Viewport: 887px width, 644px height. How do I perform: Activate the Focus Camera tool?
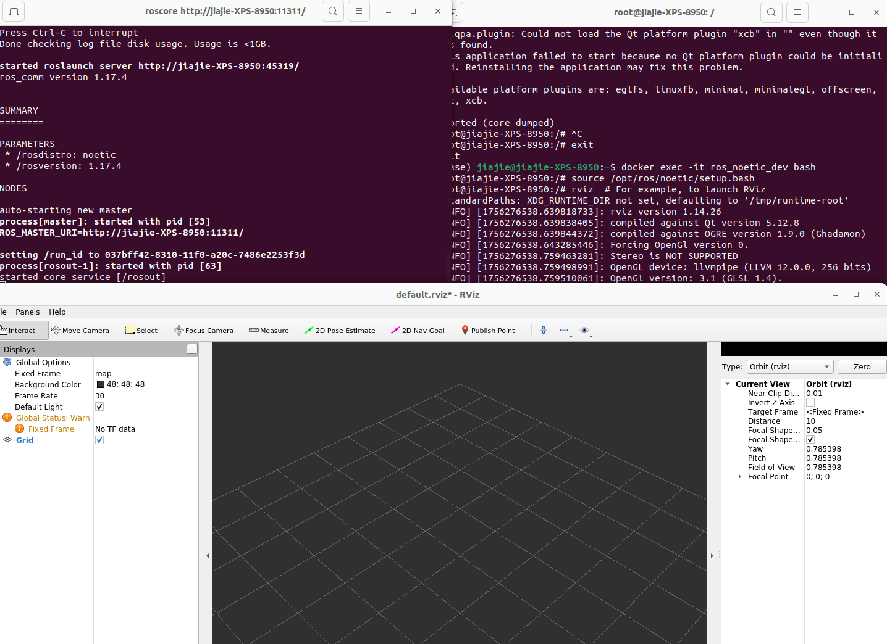tap(204, 331)
